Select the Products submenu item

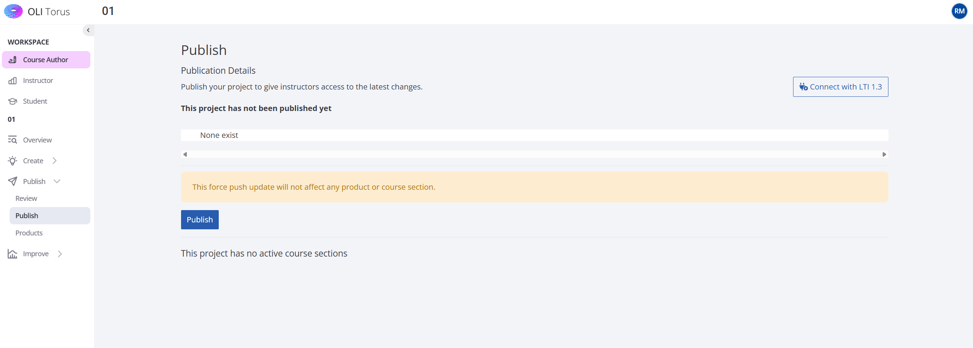[29, 233]
